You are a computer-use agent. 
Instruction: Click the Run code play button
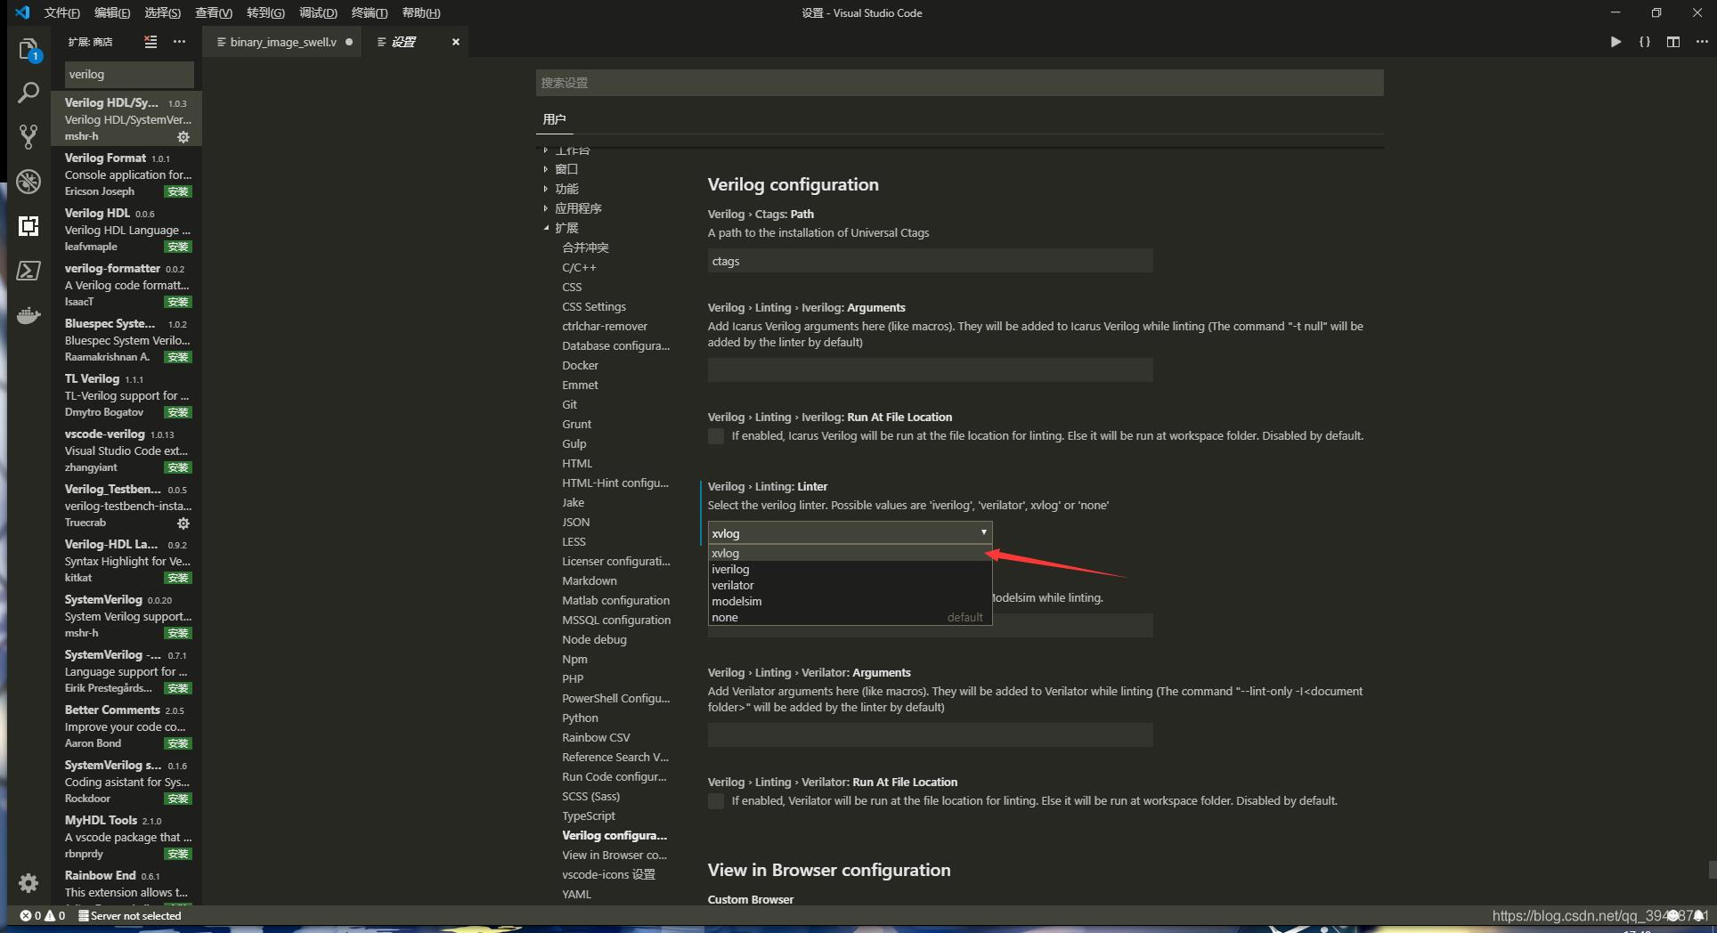[1615, 41]
